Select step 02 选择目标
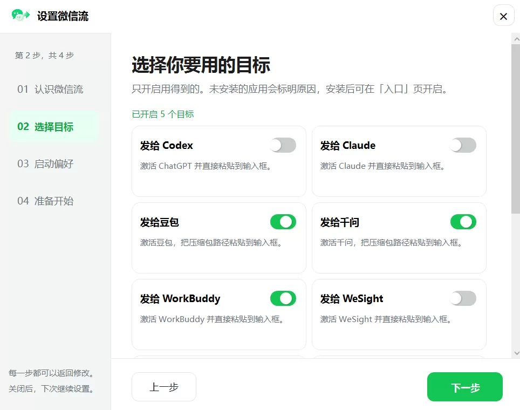This screenshot has height=410, width=520. pyautogui.click(x=54, y=127)
